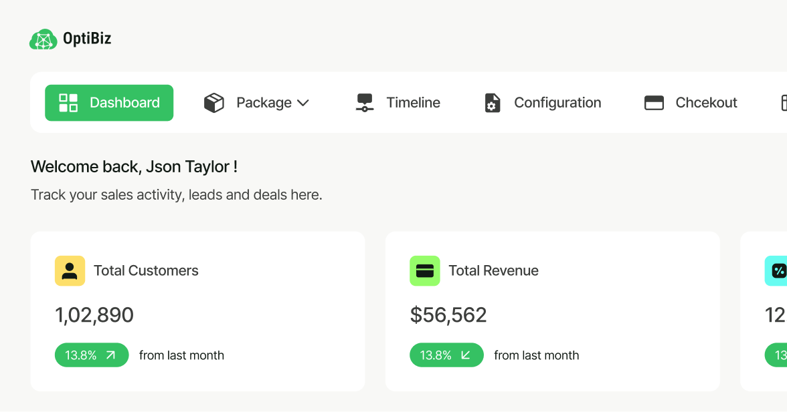Viewport: 787px width, 412px height.
Task: Click the yellow Total Customers person icon
Action: pos(70,270)
